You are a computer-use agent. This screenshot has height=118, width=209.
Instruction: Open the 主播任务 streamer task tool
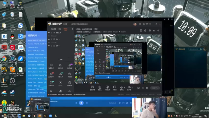coord(69,84)
